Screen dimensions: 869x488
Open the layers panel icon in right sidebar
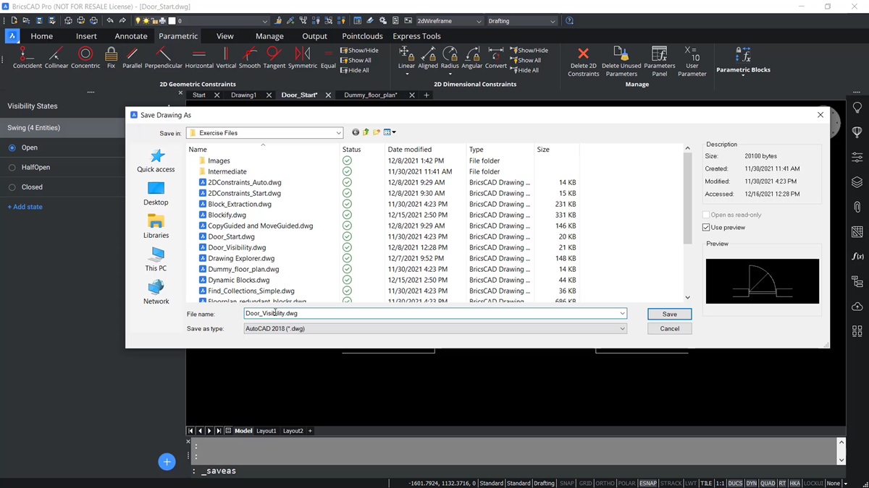857,182
